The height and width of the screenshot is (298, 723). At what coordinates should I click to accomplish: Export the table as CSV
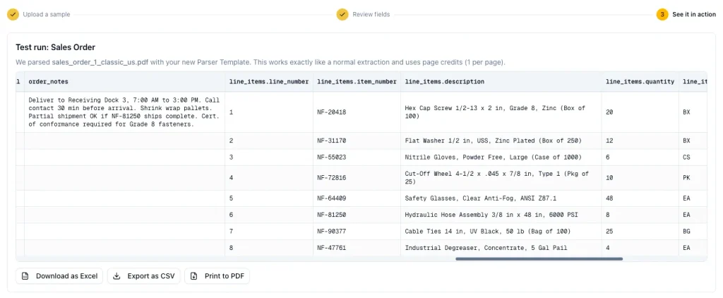(143, 276)
